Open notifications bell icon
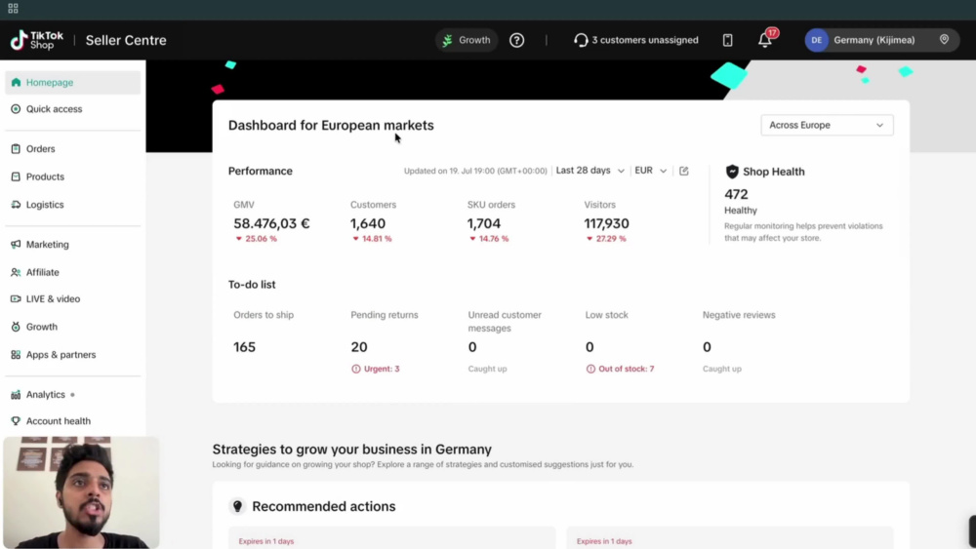The height and width of the screenshot is (549, 976). click(x=765, y=40)
